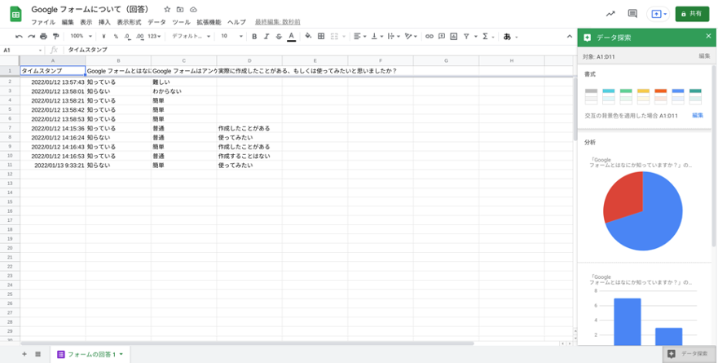The width and height of the screenshot is (718, 363).
Task: Open the 表示 menu
Action: click(86, 22)
